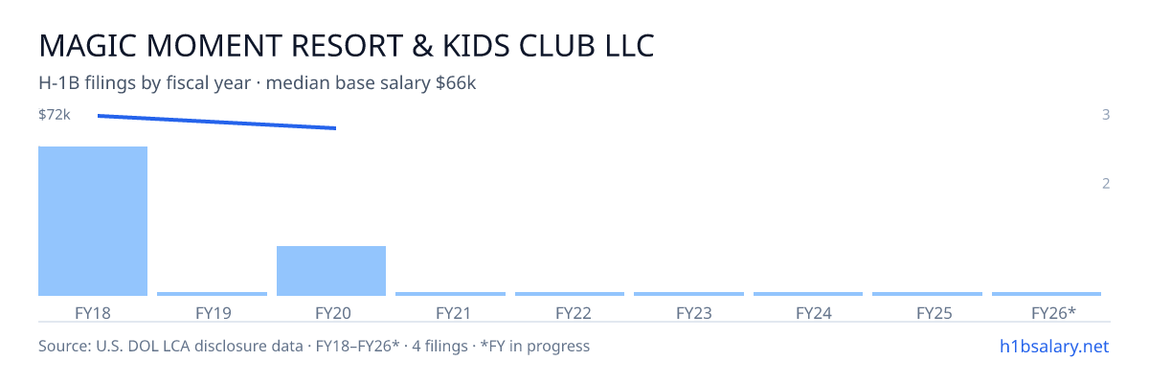Click the $72k salary axis label

coord(55,115)
